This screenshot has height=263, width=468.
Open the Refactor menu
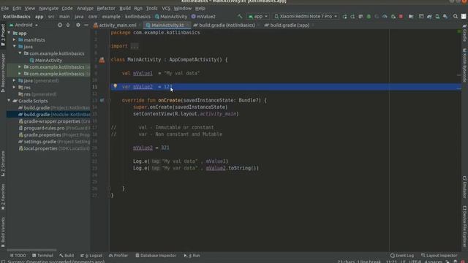(x=106, y=8)
